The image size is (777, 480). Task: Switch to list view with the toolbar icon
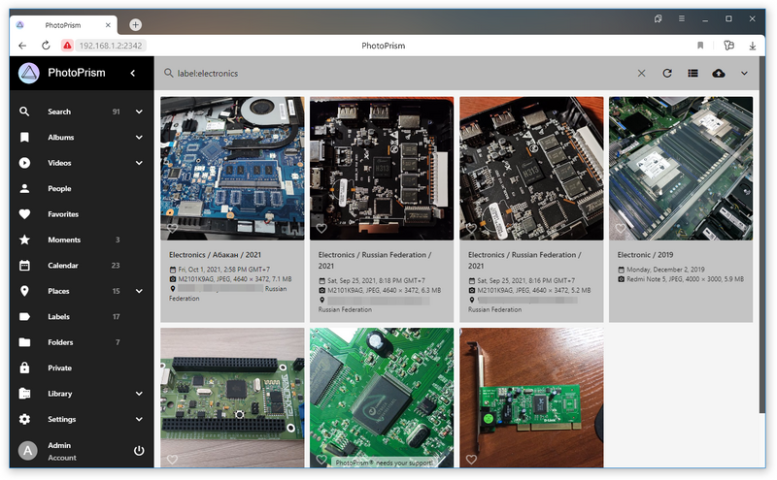point(693,74)
